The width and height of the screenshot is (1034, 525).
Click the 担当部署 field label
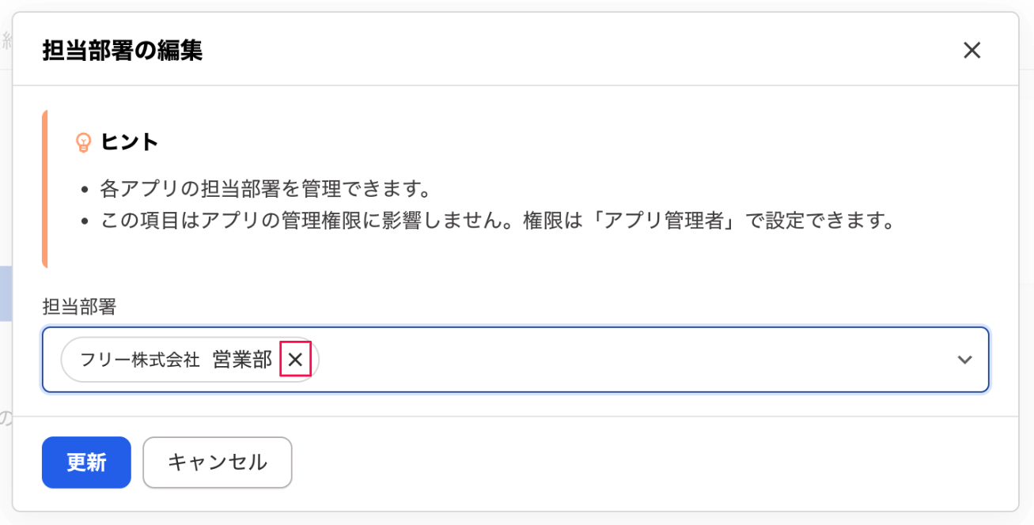tap(79, 307)
